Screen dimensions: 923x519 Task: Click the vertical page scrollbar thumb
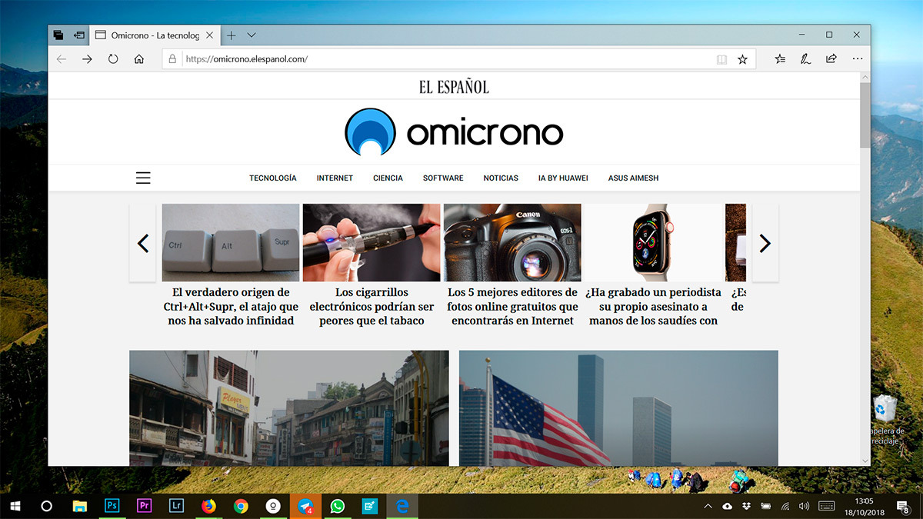865,115
